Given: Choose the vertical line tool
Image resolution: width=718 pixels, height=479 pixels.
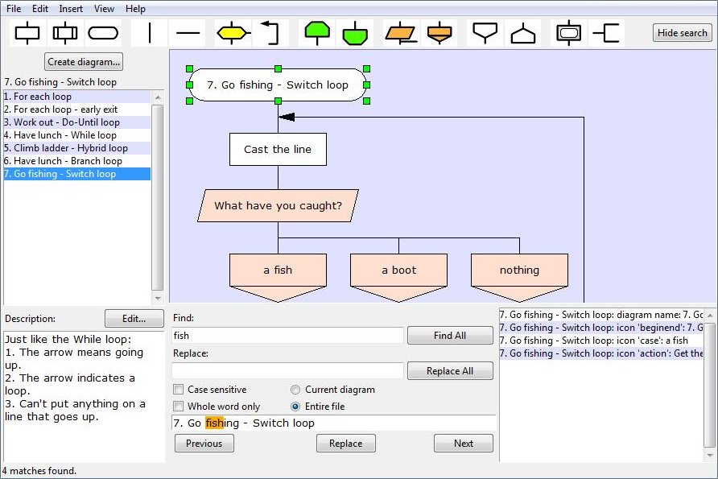Looking at the screenshot, I should [151, 33].
